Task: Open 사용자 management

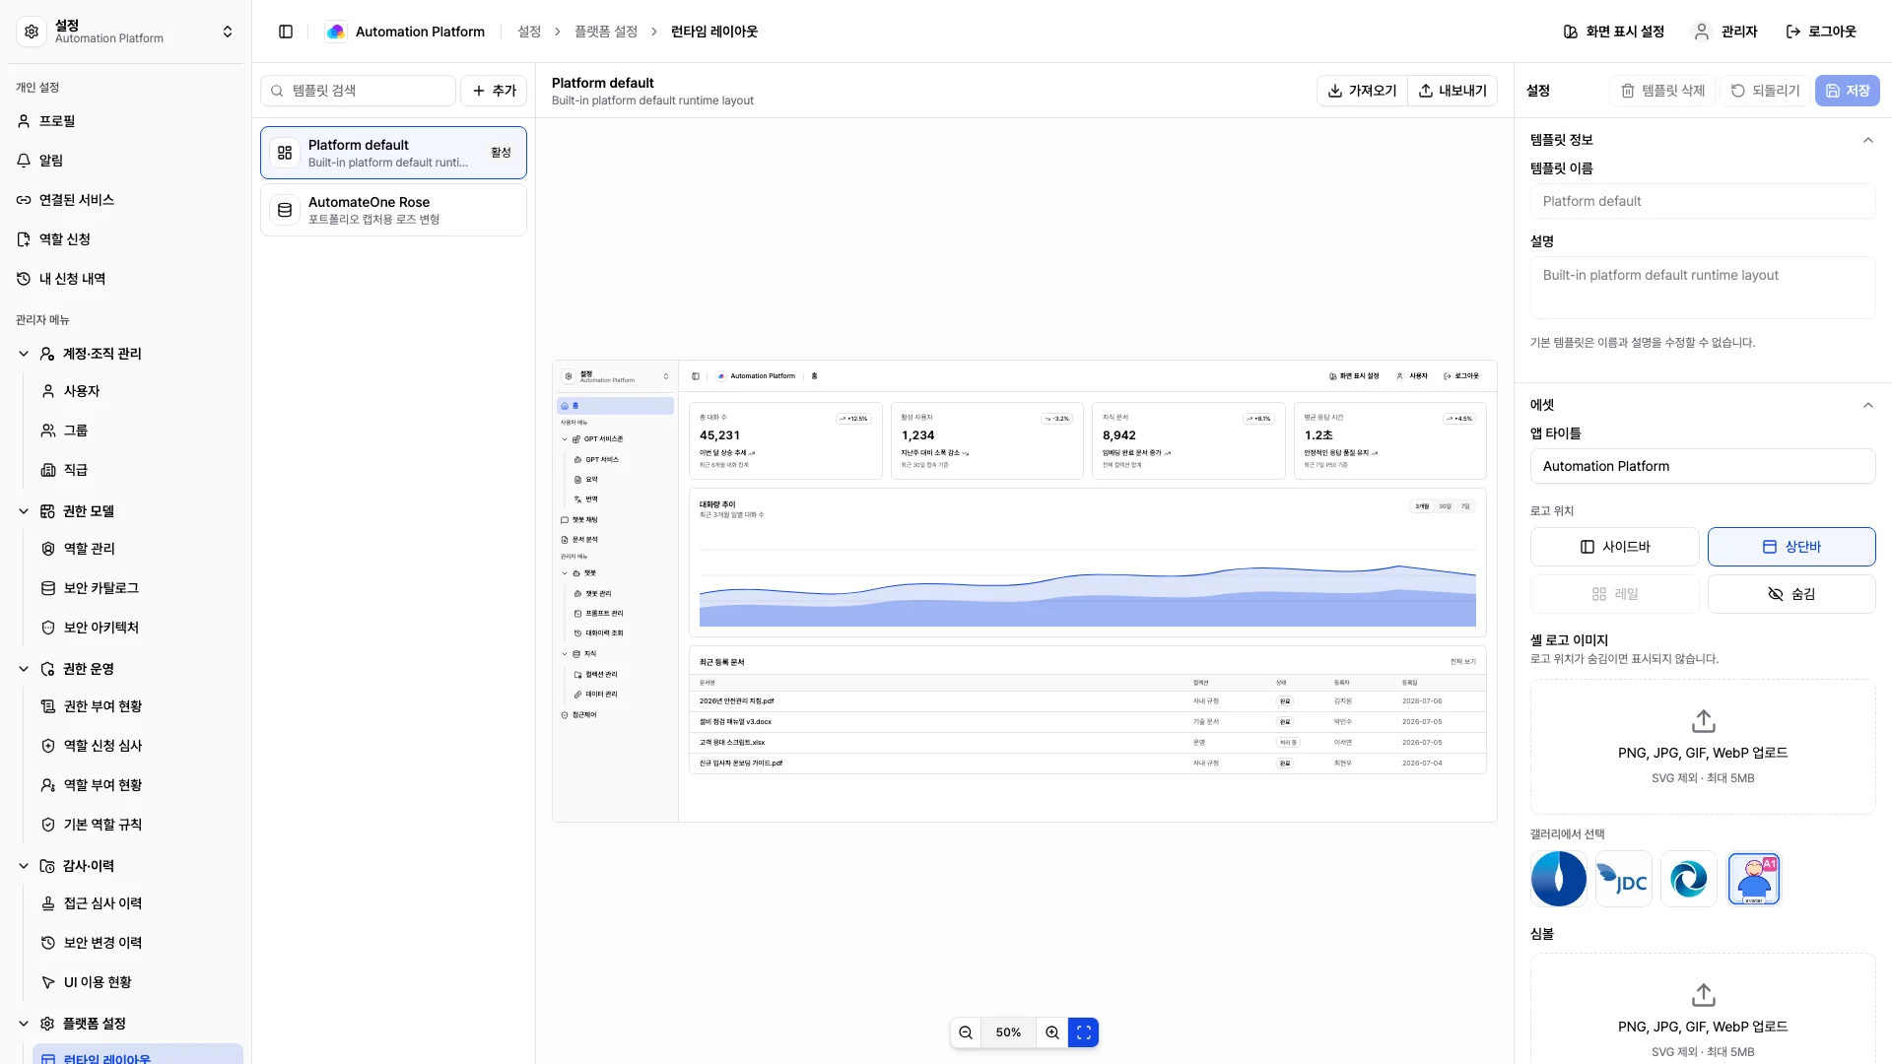Action: pyautogui.click(x=138, y=391)
